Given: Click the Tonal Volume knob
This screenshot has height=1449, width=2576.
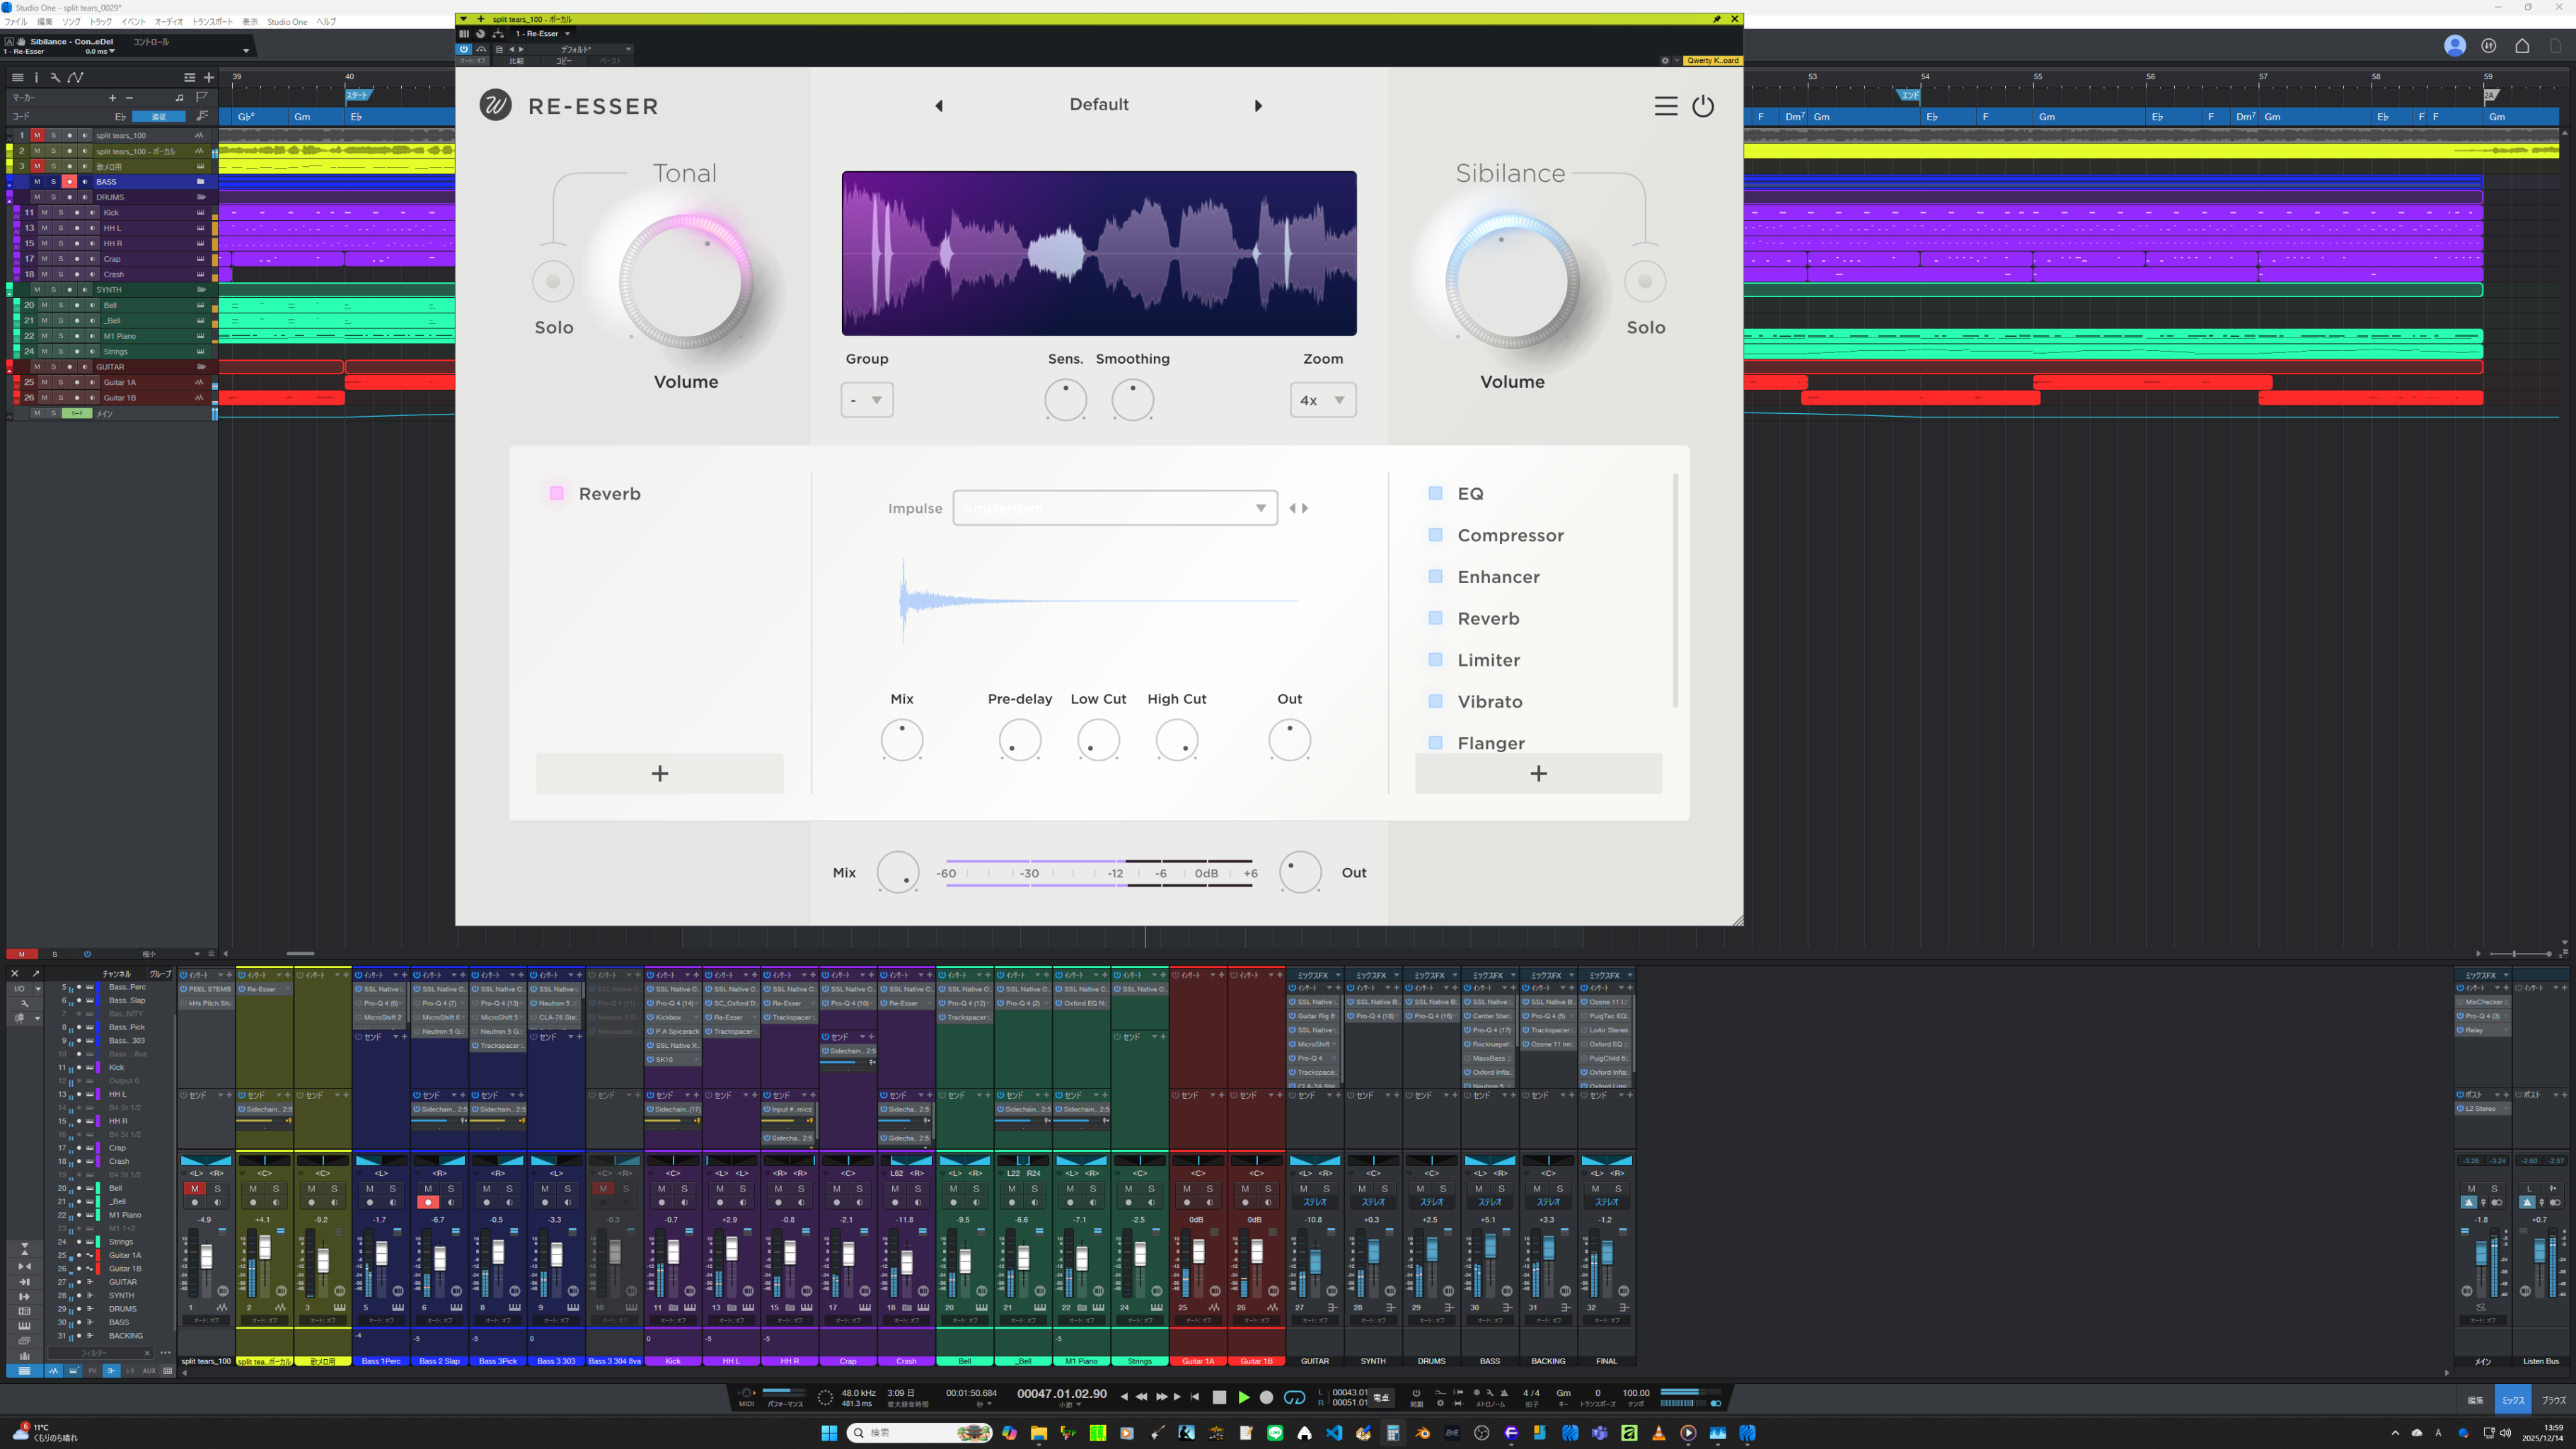Looking at the screenshot, I should [x=685, y=281].
